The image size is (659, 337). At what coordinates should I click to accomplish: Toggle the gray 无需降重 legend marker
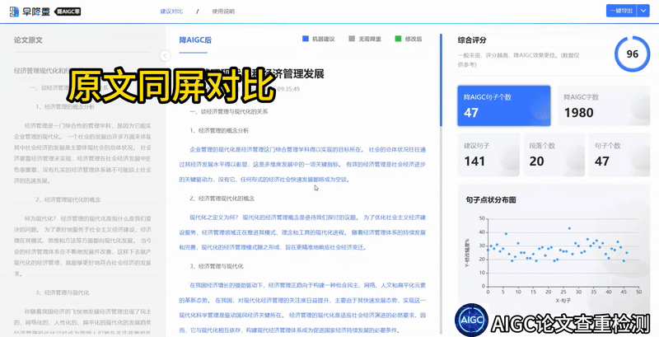pyautogui.click(x=352, y=39)
